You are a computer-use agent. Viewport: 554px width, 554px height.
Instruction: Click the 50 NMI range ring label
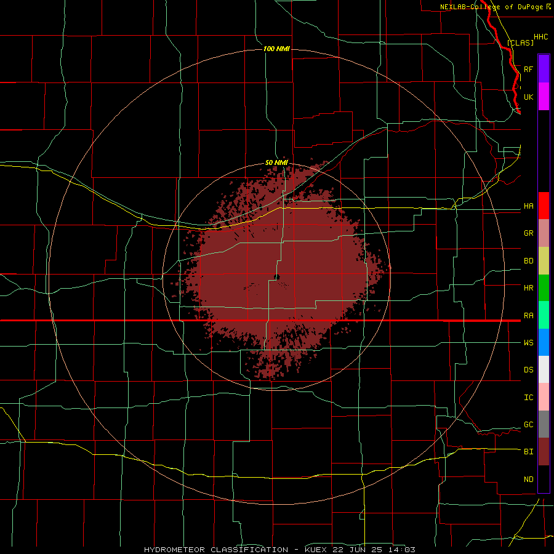point(276,163)
